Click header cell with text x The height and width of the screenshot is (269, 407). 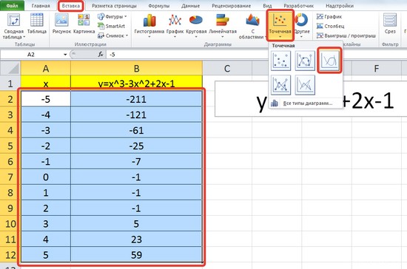(x=46, y=84)
